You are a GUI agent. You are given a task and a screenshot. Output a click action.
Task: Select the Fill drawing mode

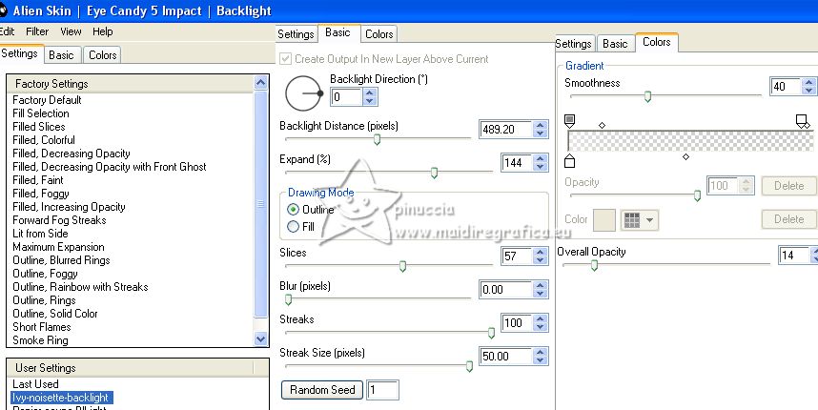[294, 226]
